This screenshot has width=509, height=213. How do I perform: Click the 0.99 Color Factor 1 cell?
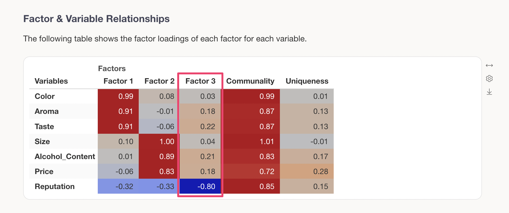pos(118,96)
